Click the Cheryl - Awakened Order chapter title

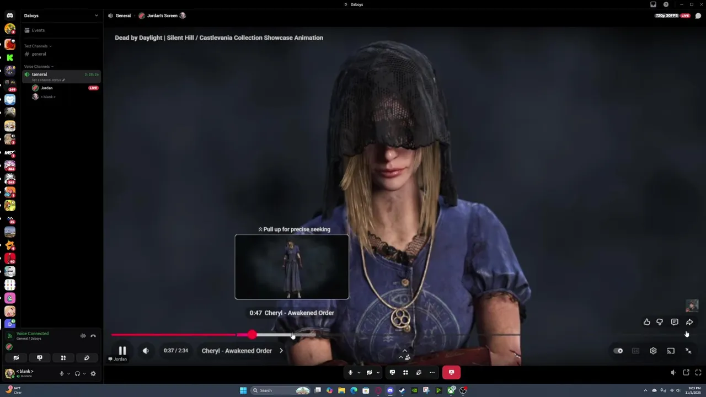(237, 351)
